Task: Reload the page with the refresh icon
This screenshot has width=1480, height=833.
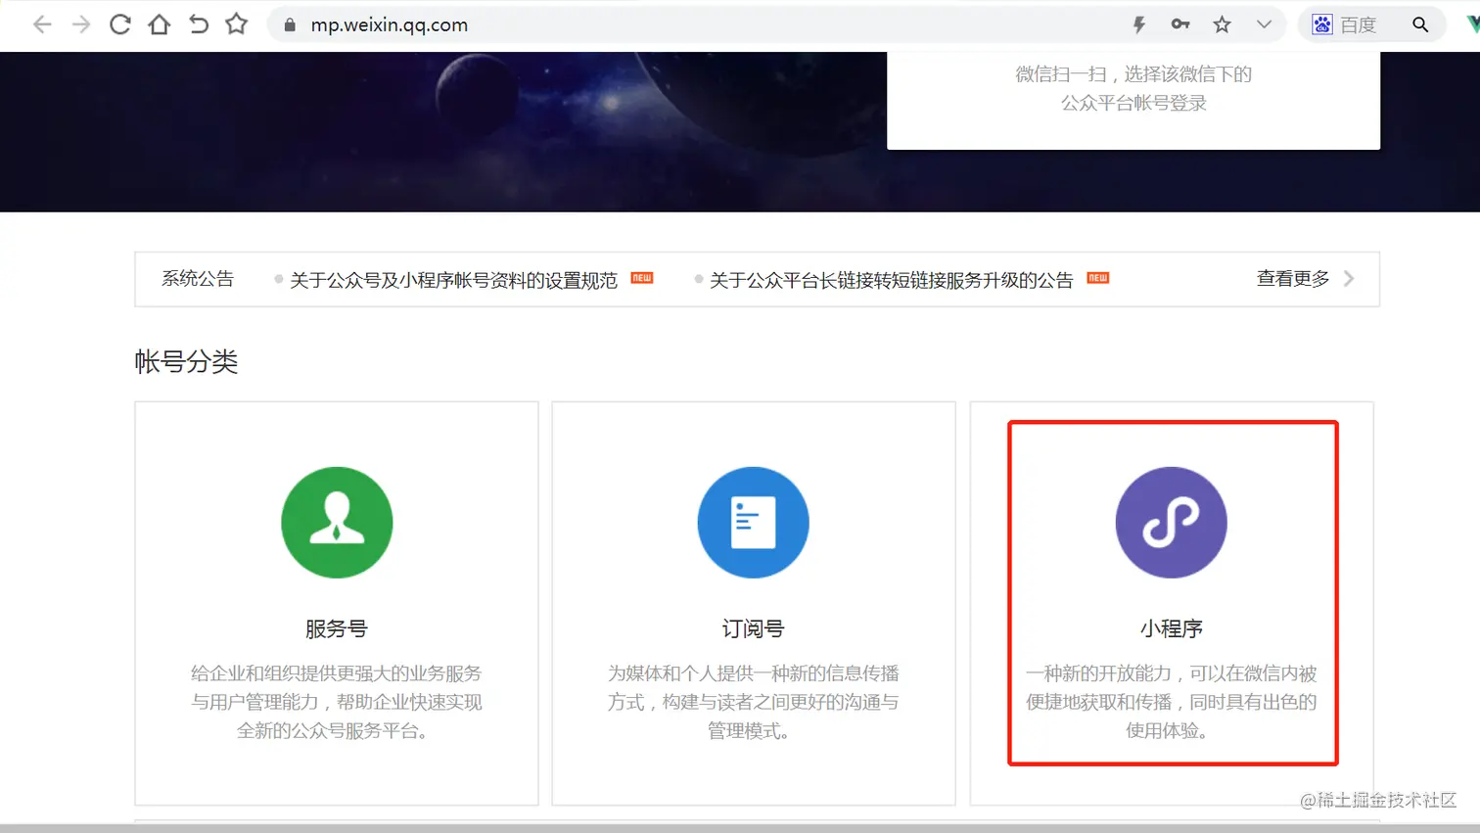Action: pyautogui.click(x=120, y=24)
